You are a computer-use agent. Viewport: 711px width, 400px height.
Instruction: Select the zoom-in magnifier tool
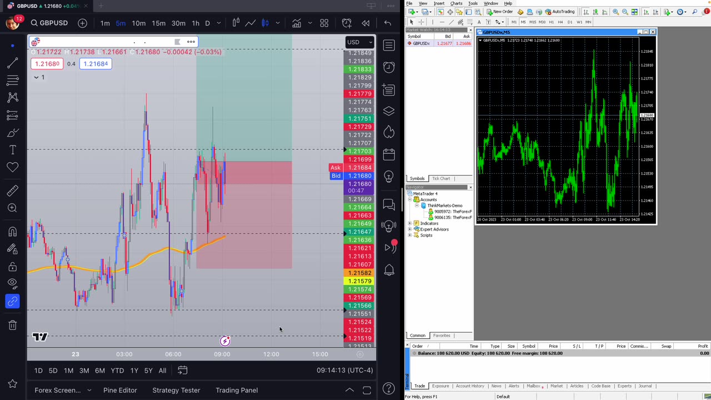tap(12, 208)
